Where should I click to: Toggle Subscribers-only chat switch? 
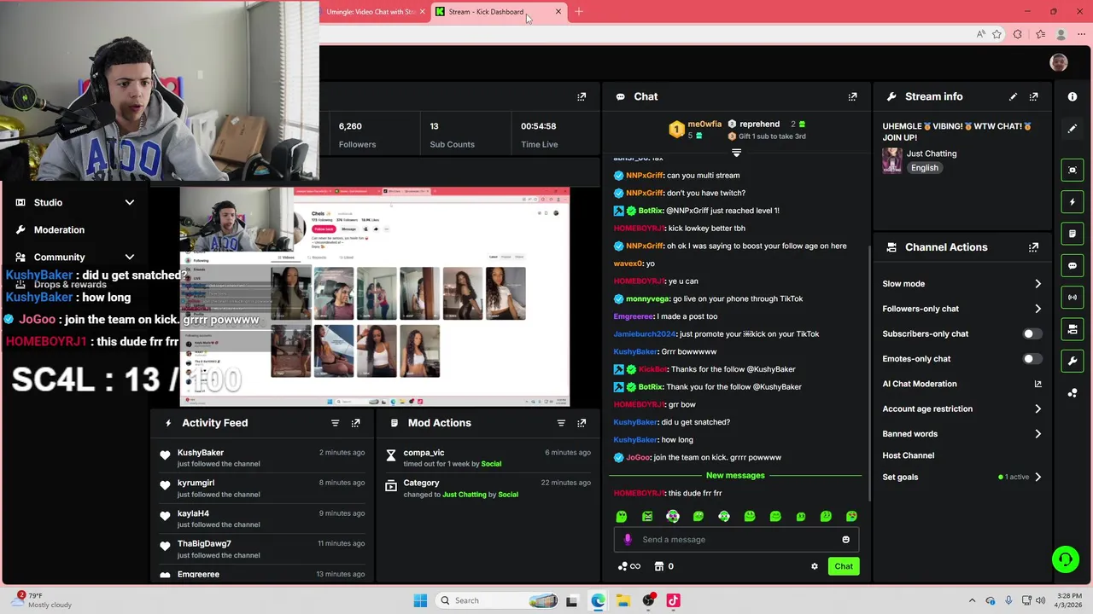click(x=1032, y=333)
